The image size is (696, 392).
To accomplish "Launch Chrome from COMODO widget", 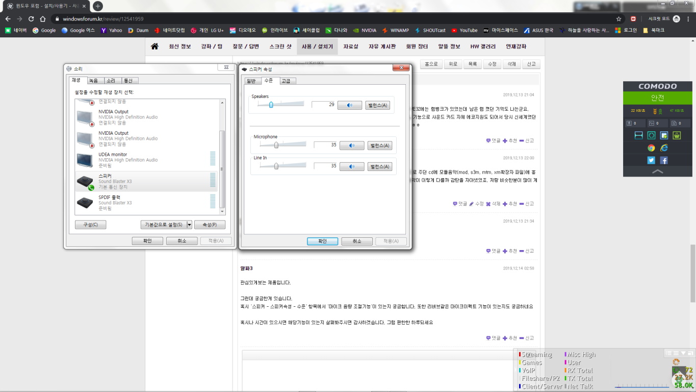I will [651, 148].
